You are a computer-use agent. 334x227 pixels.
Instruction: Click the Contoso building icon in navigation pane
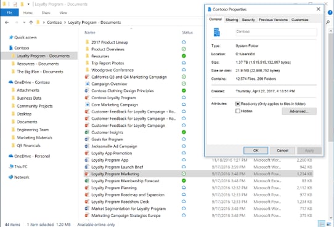pos(11,48)
